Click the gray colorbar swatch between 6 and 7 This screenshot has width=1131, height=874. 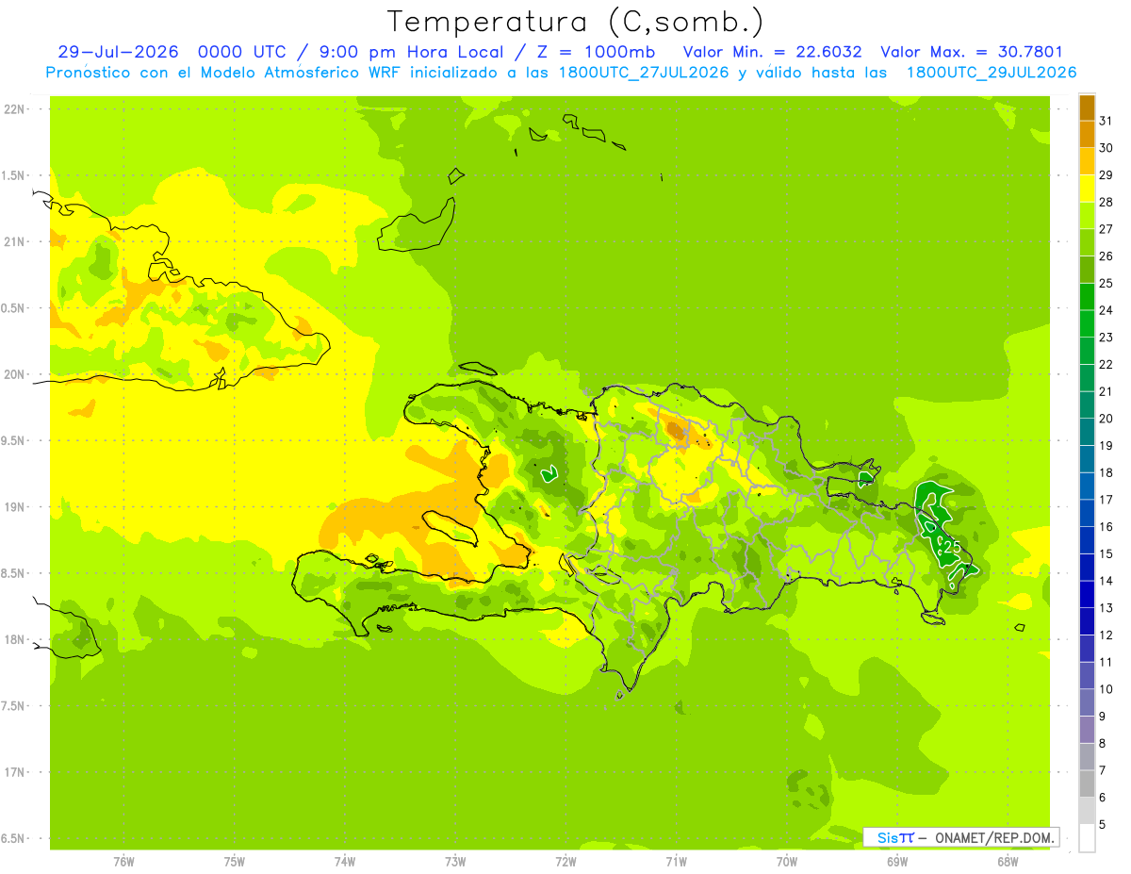(x=1087, y=783)
